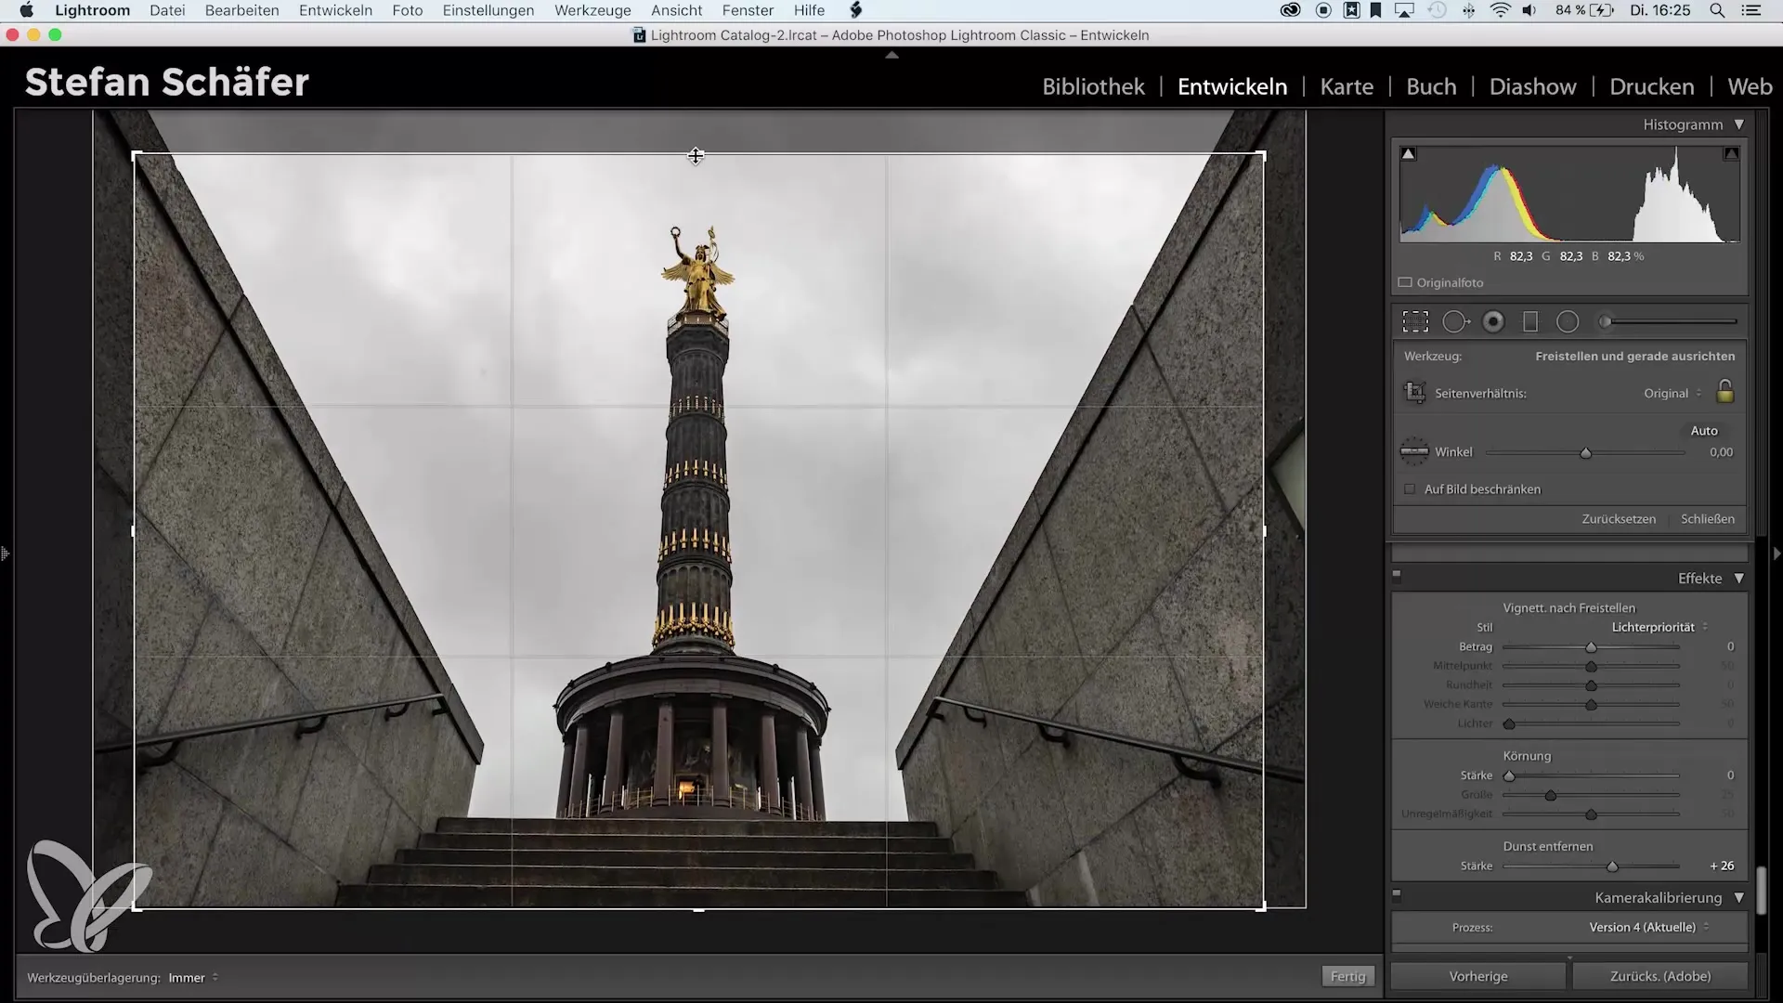
Task: Open Spotlight search magnifier icon
Action: pos(1717,10)
